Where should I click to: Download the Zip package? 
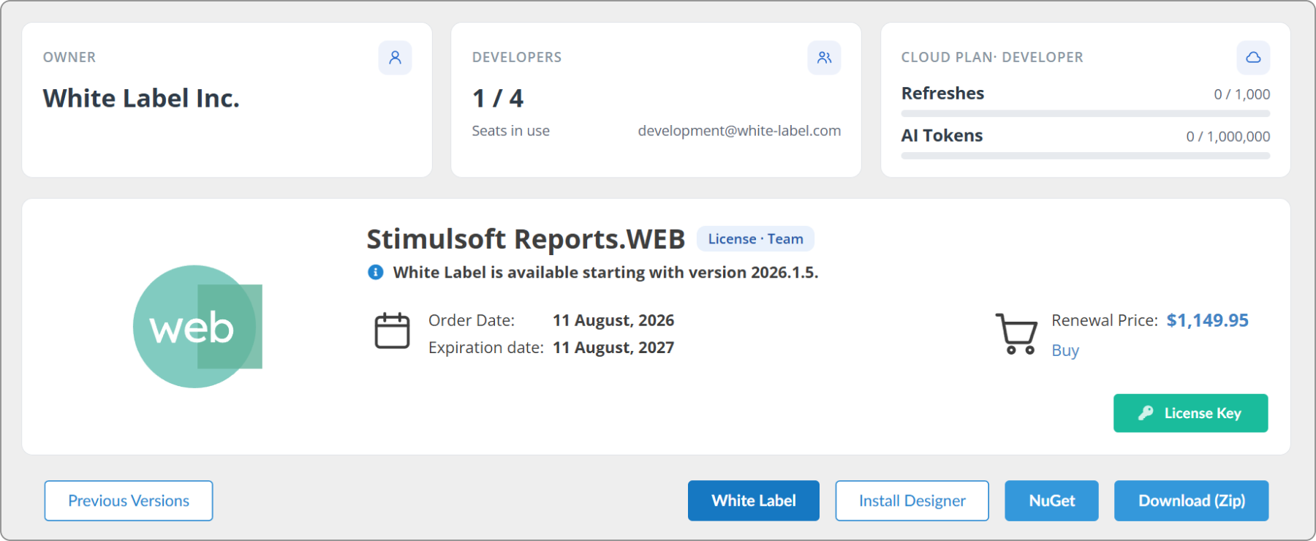(x=1191, y=501)
